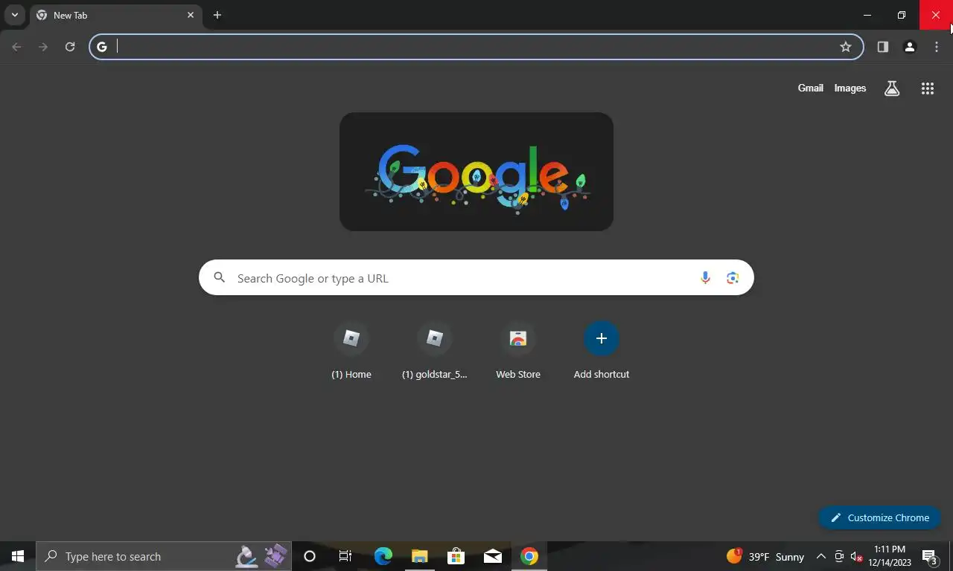Close the New Tab tab
The height and width of the screenshot is (571, 953).
pyautogui.click(x=191, y=15)
